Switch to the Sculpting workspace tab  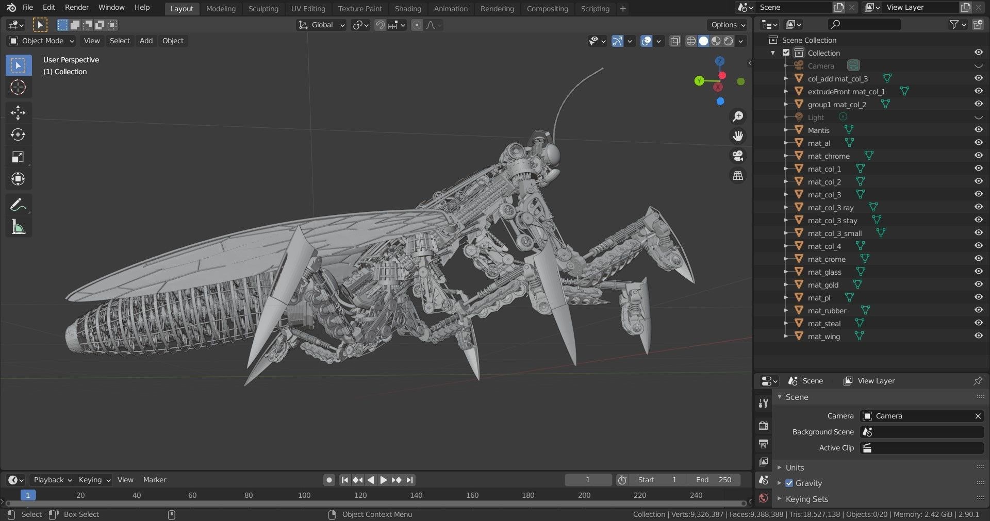click(x=263, y=9)
